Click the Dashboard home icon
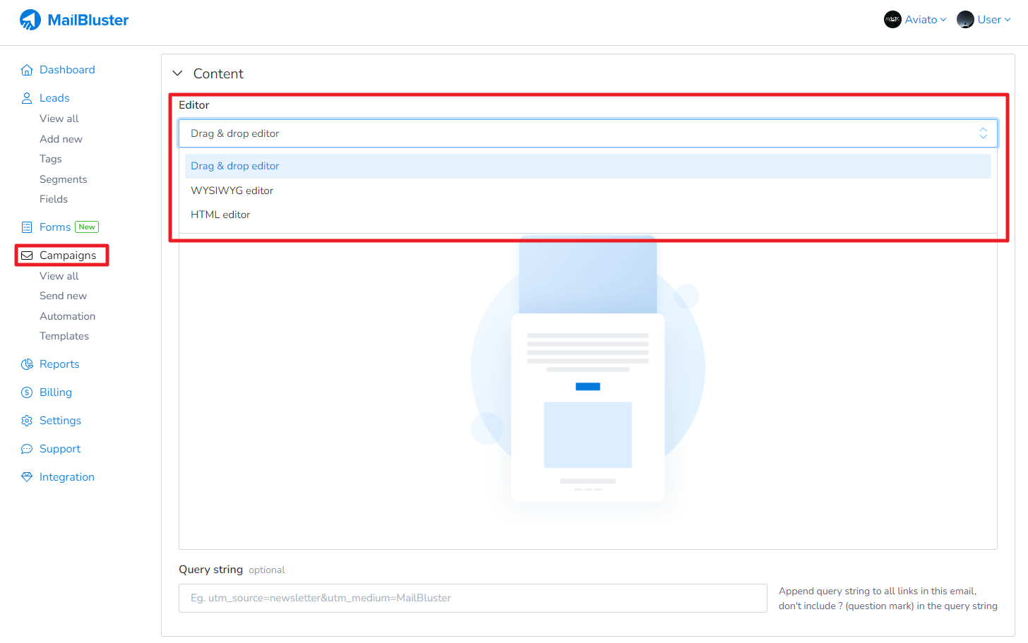This screenshot has height=643, width=1028. [x=27, y=70]
